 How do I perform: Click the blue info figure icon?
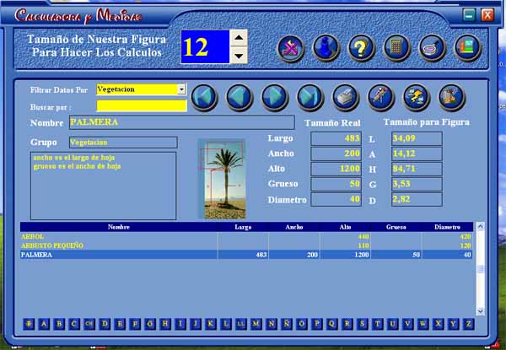(326, 48)
